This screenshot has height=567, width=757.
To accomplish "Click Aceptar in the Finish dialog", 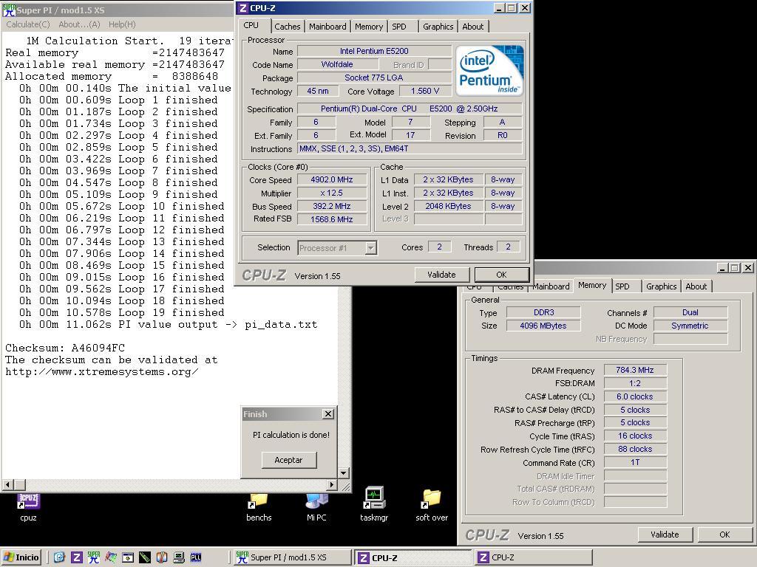I will tap(289, 460).
